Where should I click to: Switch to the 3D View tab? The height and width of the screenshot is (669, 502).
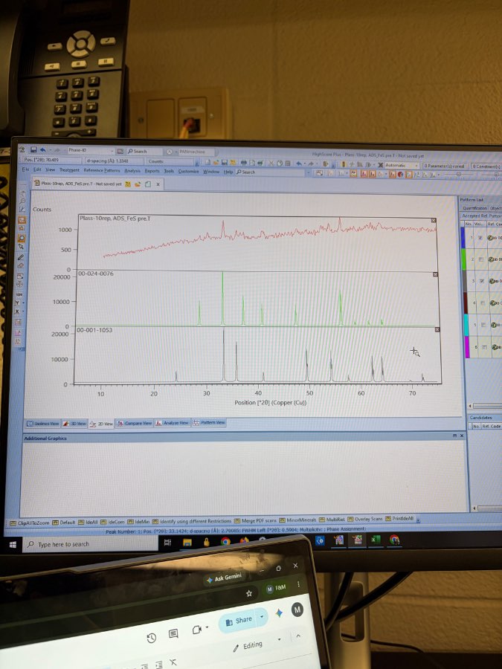74,424
